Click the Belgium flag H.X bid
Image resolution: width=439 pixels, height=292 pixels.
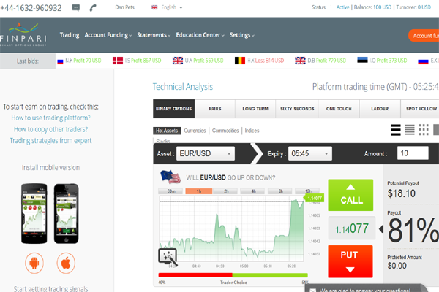click(x=259, y=61)
